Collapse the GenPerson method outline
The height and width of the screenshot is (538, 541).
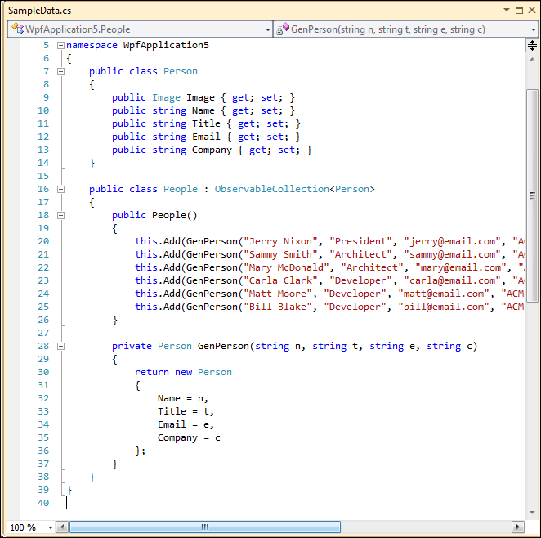click(60, 346)
